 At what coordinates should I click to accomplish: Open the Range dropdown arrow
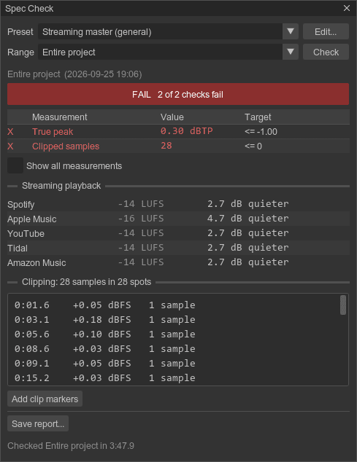tap(291, 52)
